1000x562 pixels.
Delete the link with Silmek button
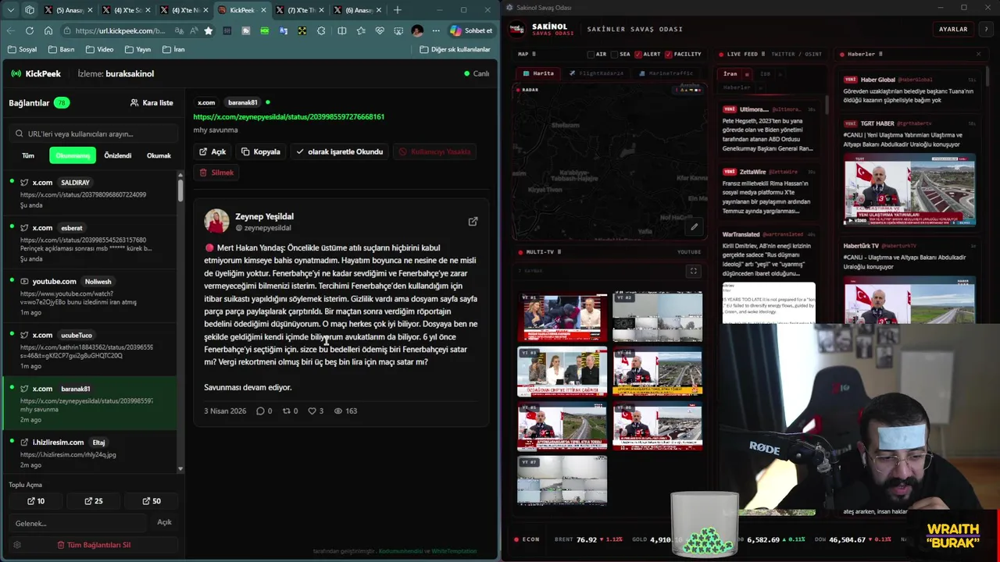click(x=216, y=173)
